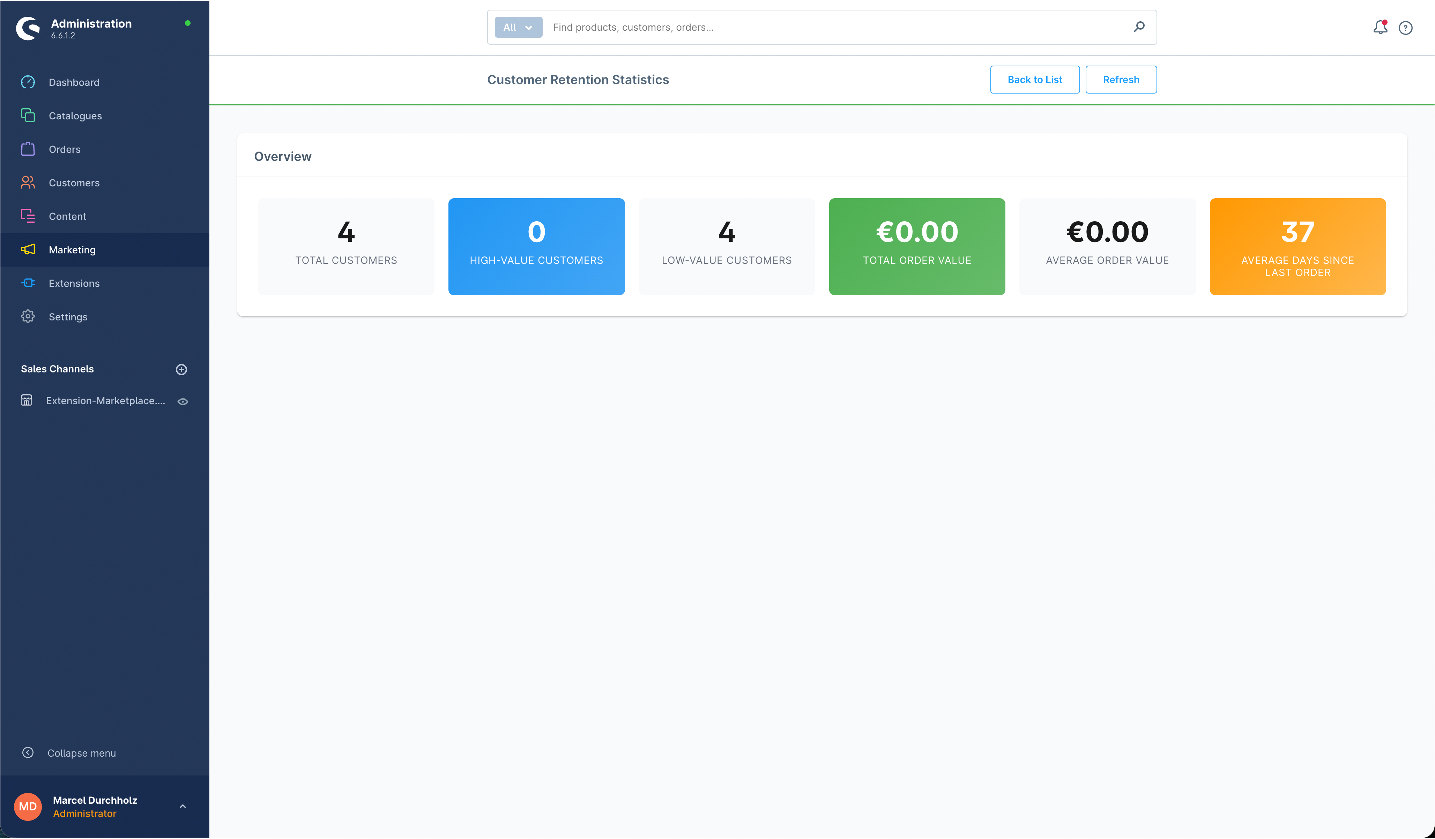Toggle the Extension-Marketplace storefront eye icon
Screen dimensions: 1435x839
click(x=183, y=402)
